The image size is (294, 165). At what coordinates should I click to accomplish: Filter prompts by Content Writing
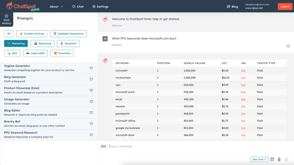(32, 34)
